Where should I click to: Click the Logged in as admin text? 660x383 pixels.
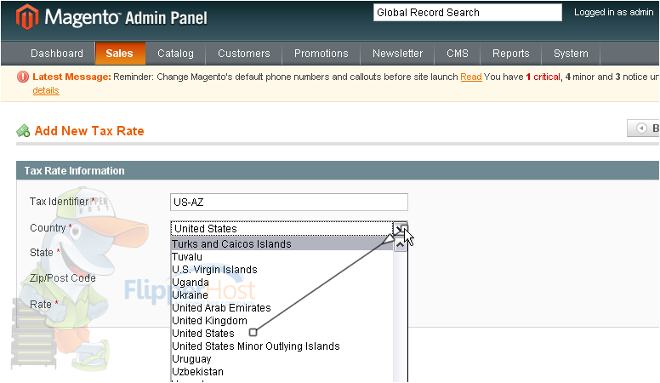[x=614, y=12]
